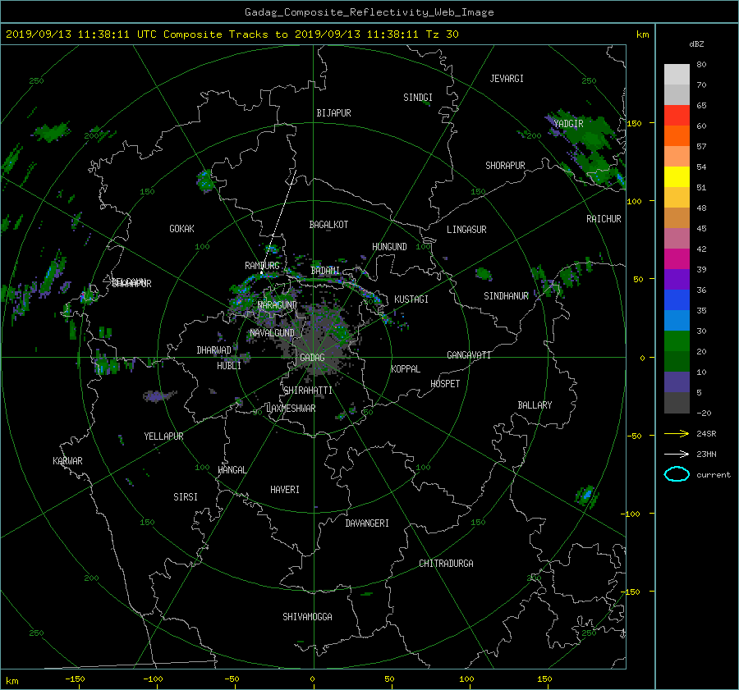Screen dimensions: 739x690
Task: Click the BADAMI city label
Action: [x=325, y=271]
